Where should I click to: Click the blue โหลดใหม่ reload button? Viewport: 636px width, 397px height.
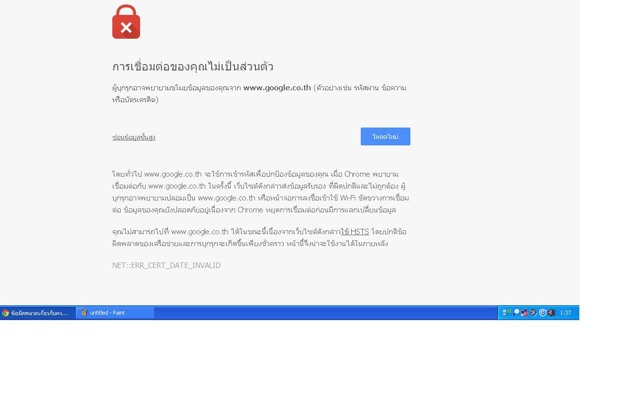pos(386,136)
